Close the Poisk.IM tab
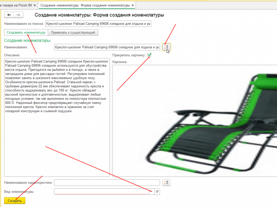This screenshot has height=207, width=277. (x=35, y=5)
